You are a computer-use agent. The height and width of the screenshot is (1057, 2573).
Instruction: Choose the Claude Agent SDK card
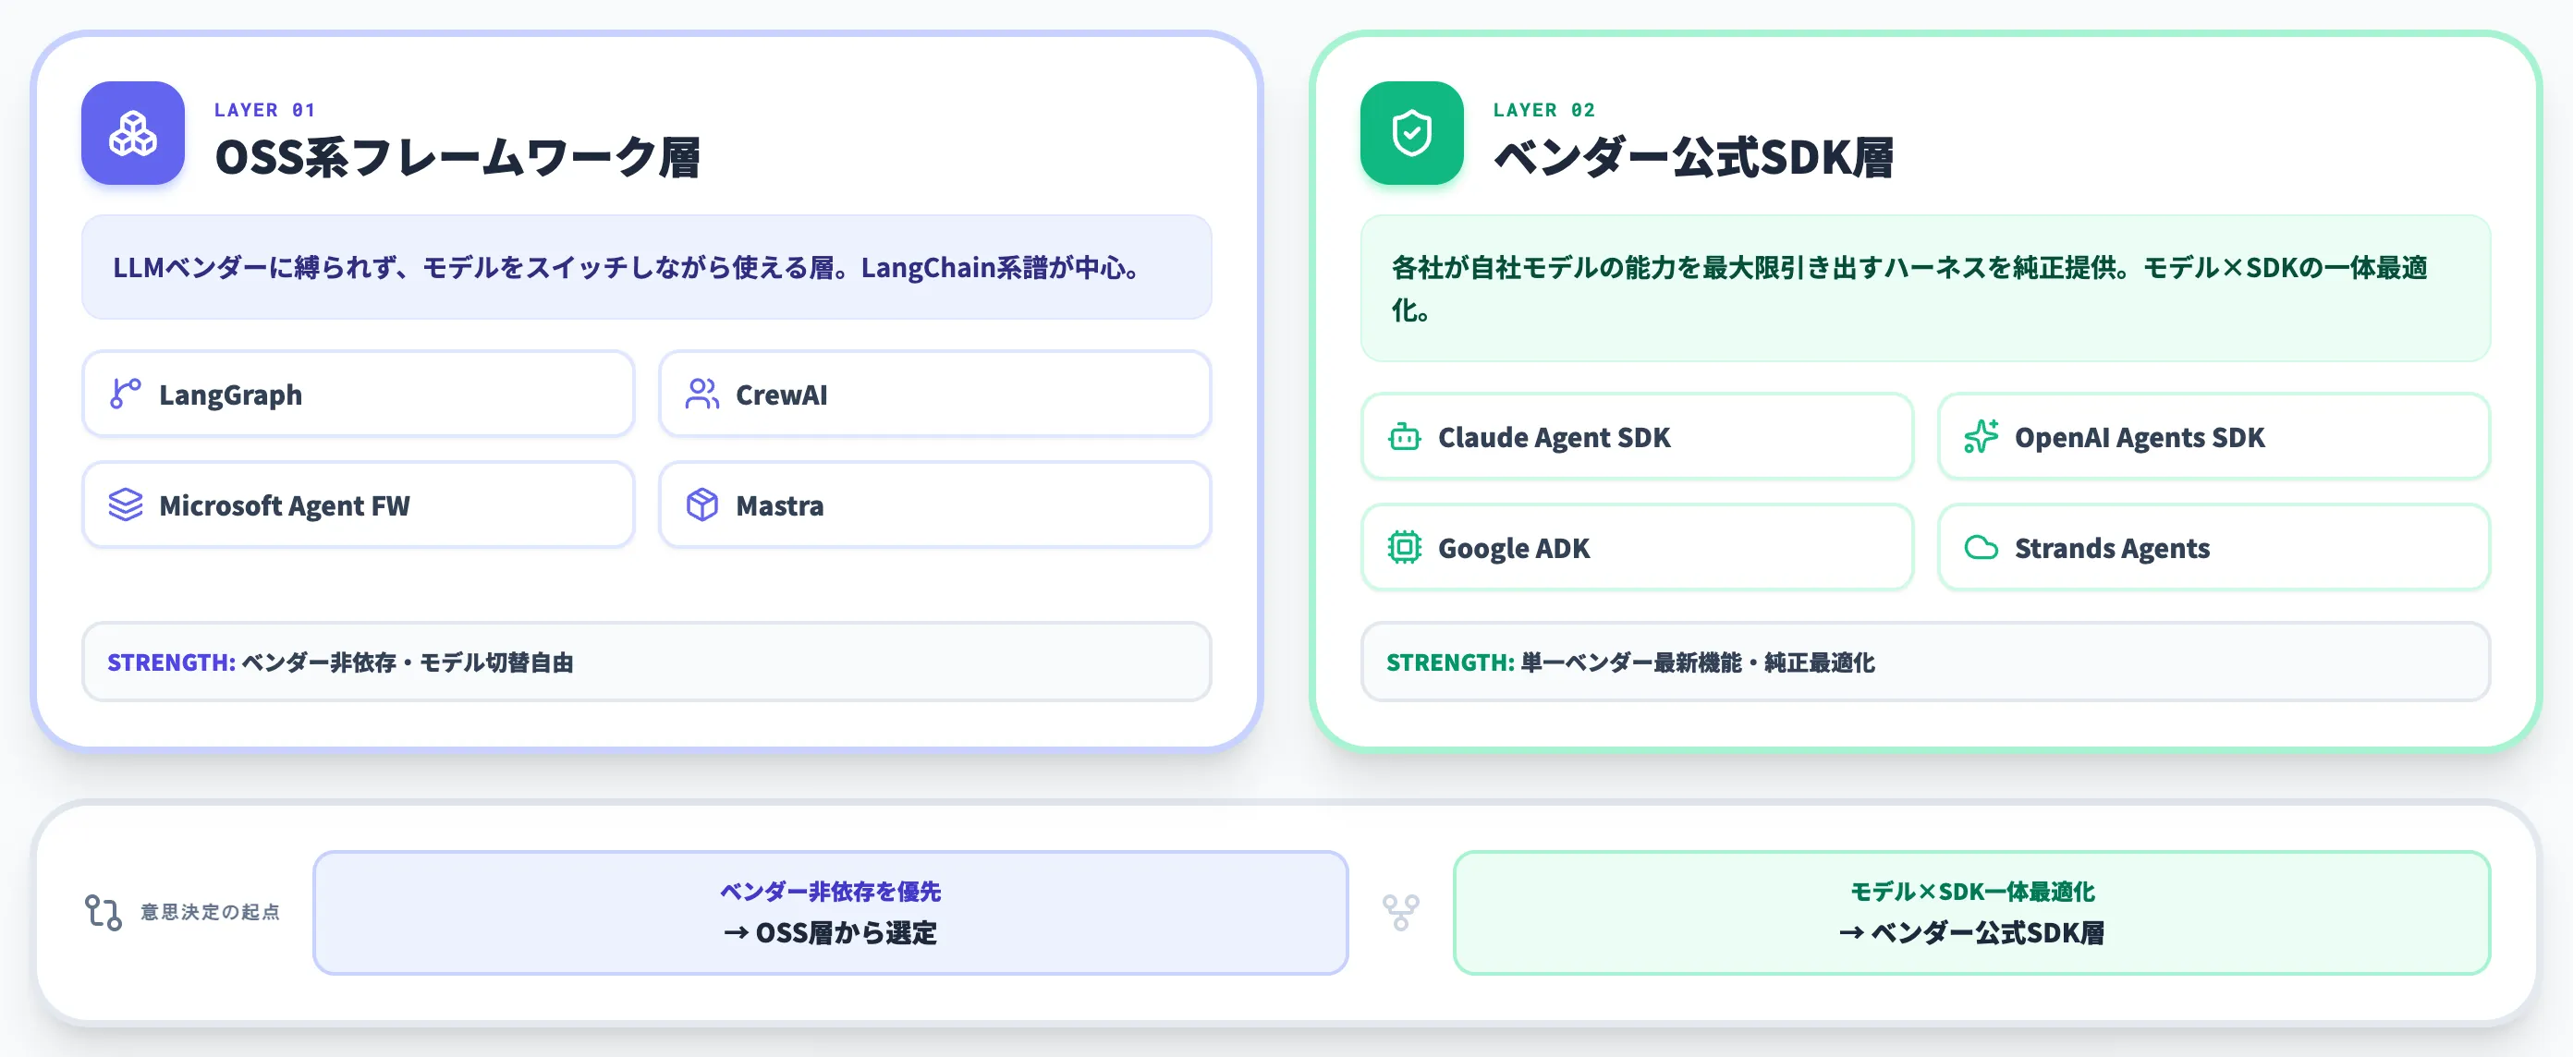click(1636, 436)
